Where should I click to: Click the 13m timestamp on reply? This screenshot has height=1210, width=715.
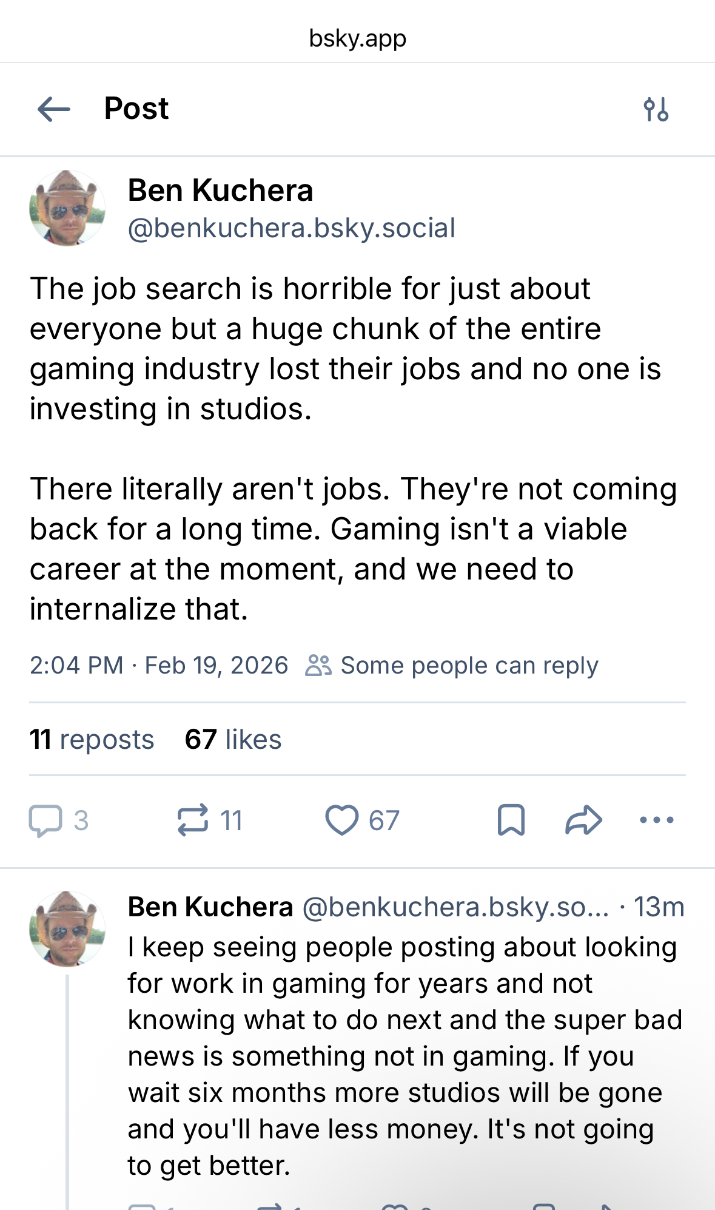[x=659, y=907]
